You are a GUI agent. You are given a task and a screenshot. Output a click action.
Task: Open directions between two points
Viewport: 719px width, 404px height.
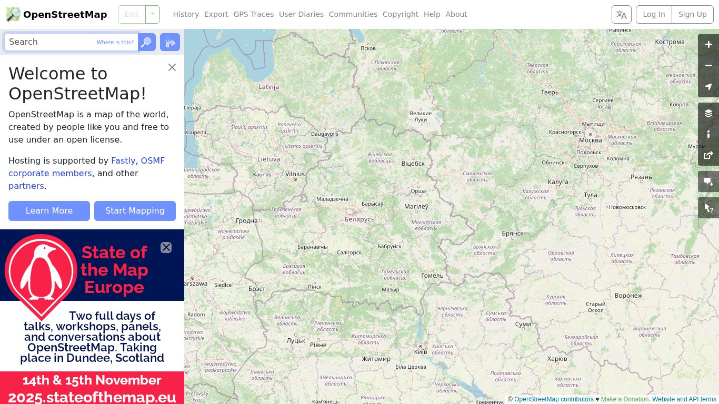pos(170,42)
